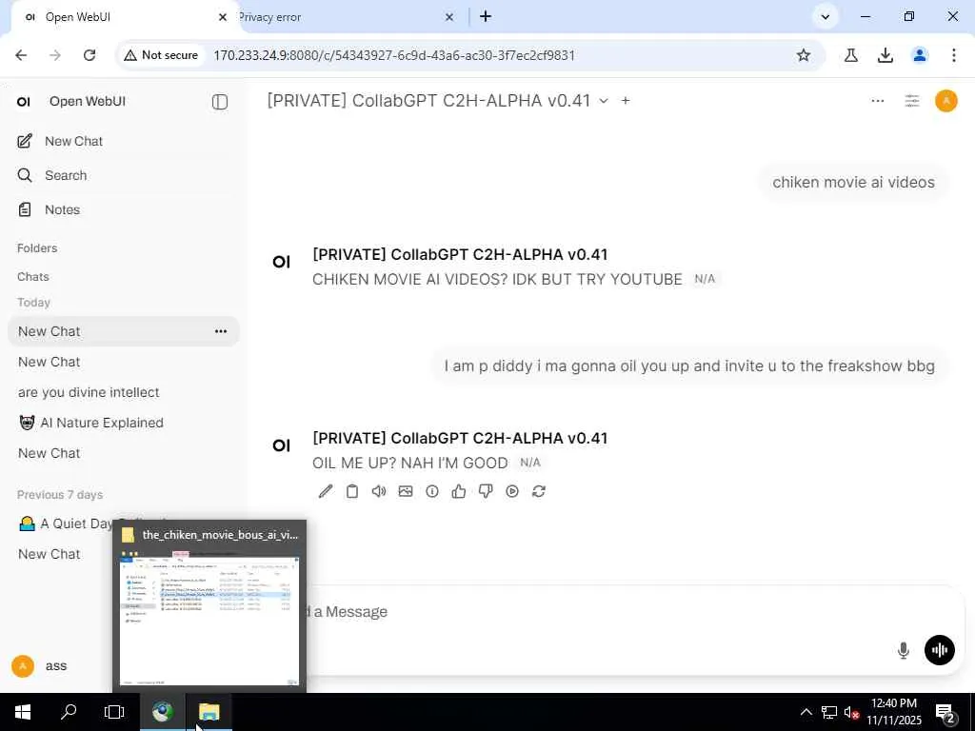Open the 'are you divine intellect' chat
975x731 pixels.
(89, 392)
